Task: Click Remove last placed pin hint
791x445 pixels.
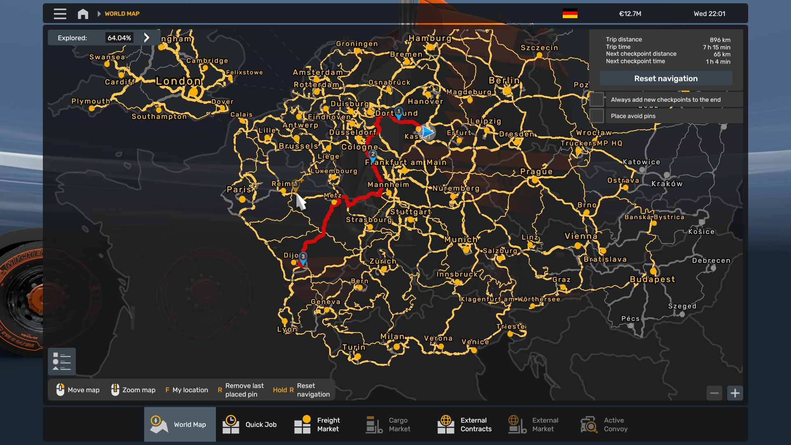Action: coord(241,390)
